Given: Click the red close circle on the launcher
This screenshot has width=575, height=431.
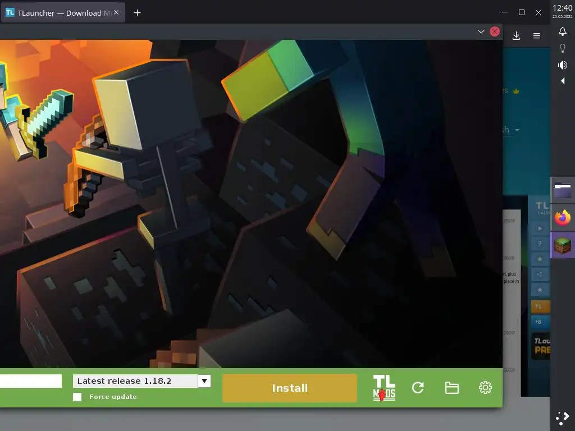Looking at the screenshot, I should point(495,31).
